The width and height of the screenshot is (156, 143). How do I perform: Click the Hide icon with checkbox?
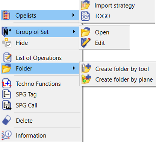(x=7, y=43)
